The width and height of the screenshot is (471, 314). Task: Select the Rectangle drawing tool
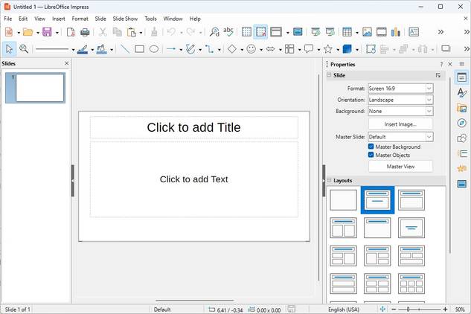coord(139,48)
